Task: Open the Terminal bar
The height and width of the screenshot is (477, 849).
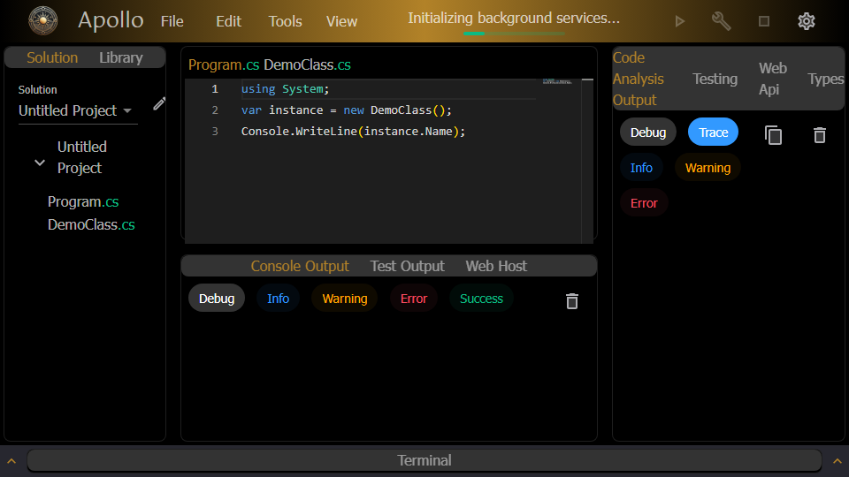Action: point(424,460)
